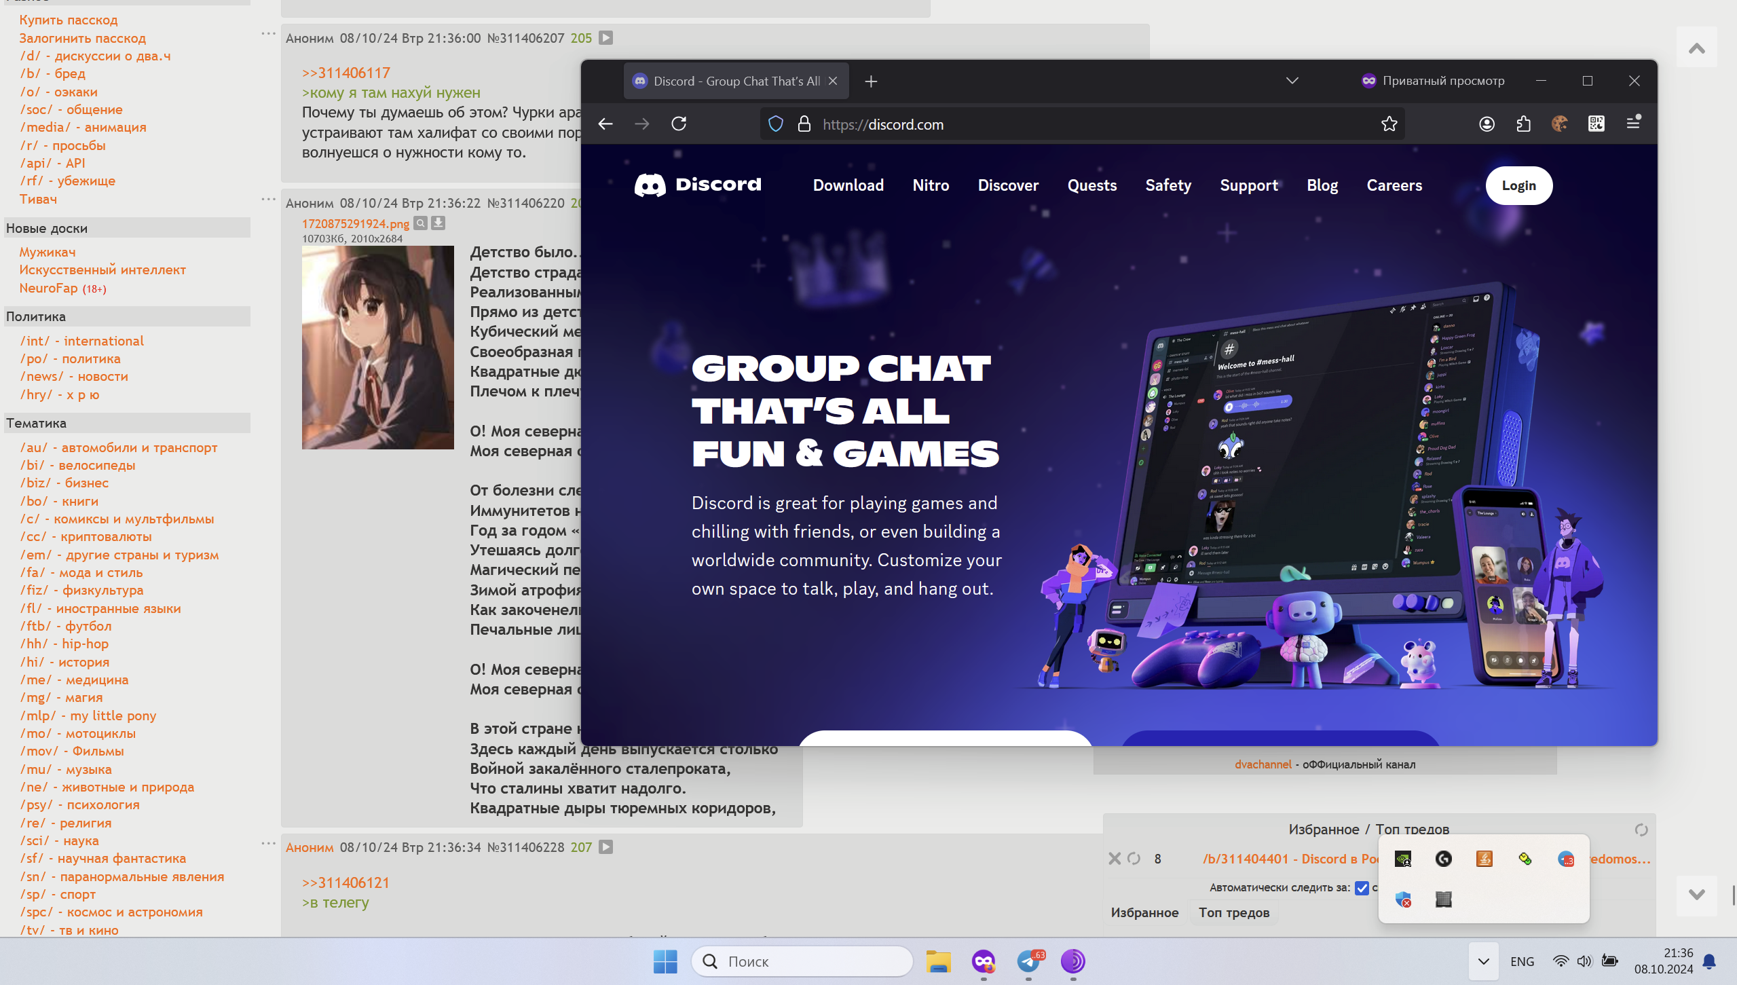Open Windows Security shield tray icon
The image size is (1737, 985).
point(1403,899)
